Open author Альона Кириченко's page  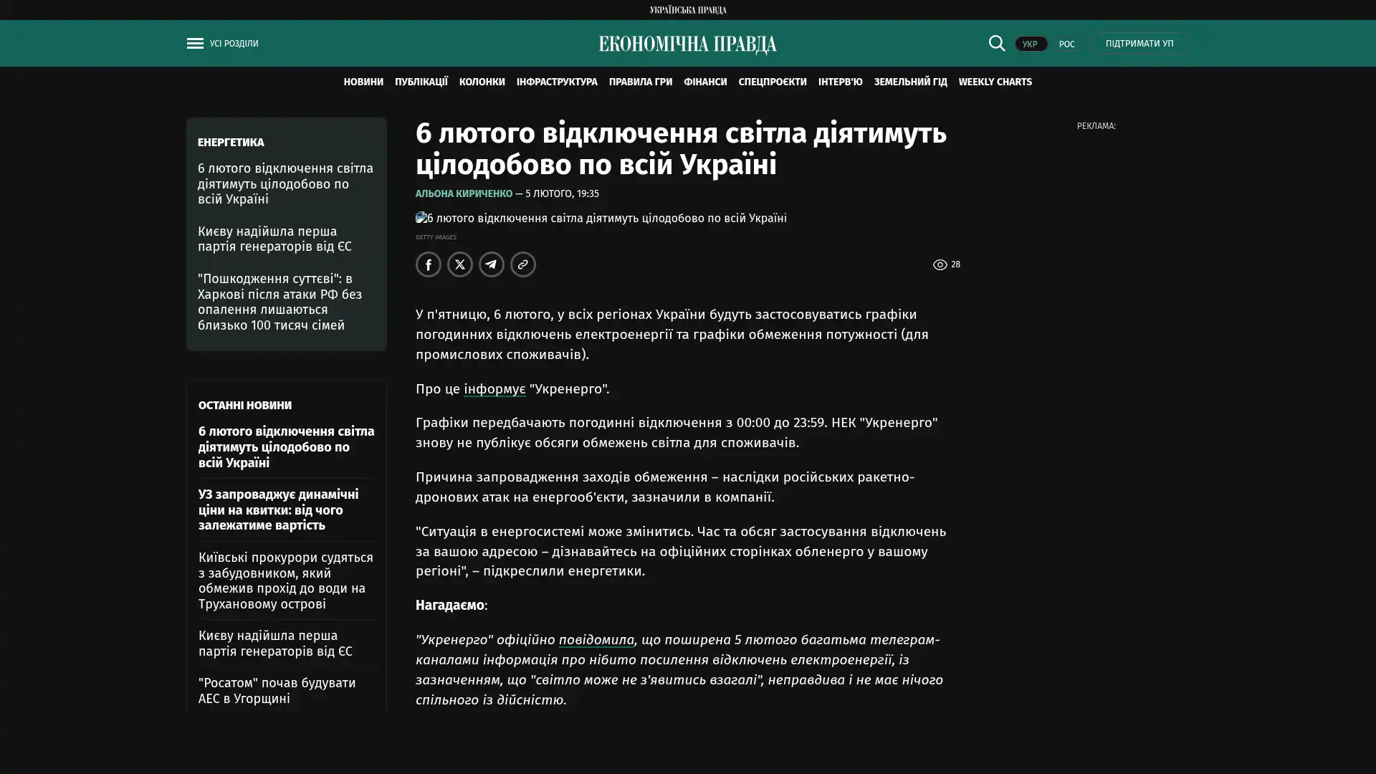pos(464,193)
